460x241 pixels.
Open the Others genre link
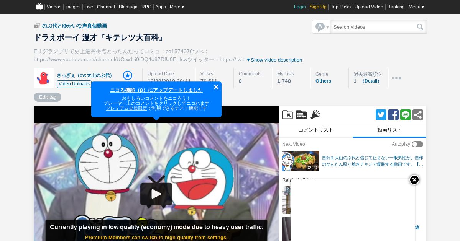(x=323, y=81)
